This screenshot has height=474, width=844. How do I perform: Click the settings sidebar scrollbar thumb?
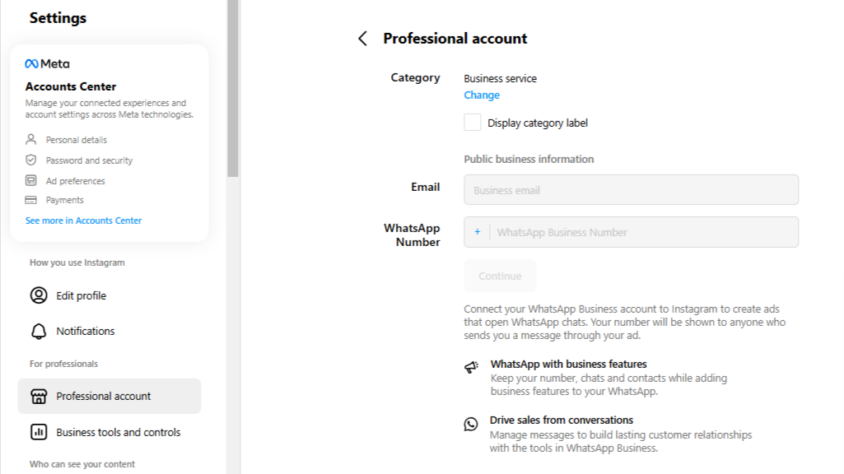(232, 89)
